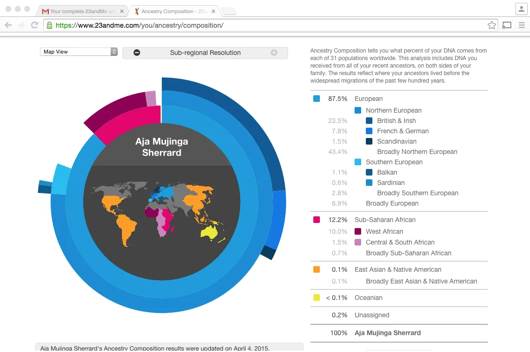Select the West African label
This screenshot has width=530, height=352.
[384, 232]
